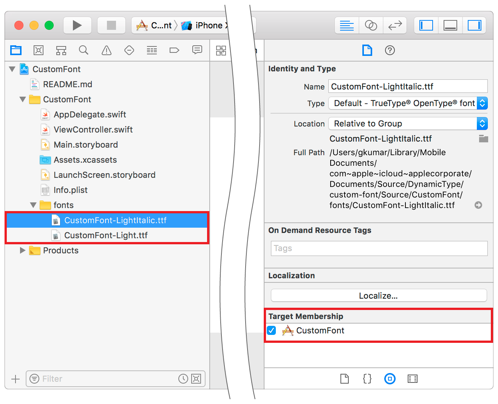Collapse the fonts folder in the navigator
Screen dimensions: 498x404
[x=33, y=205]
